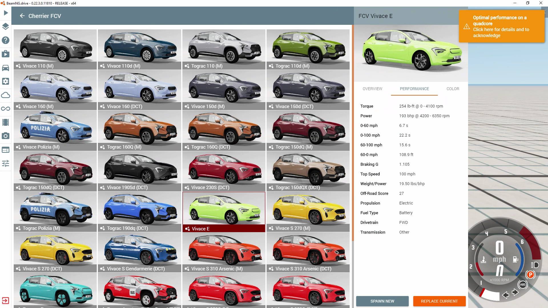The image size is (548, 308).
Task: Open the UI apps layout icon
Action: point(6,150)
